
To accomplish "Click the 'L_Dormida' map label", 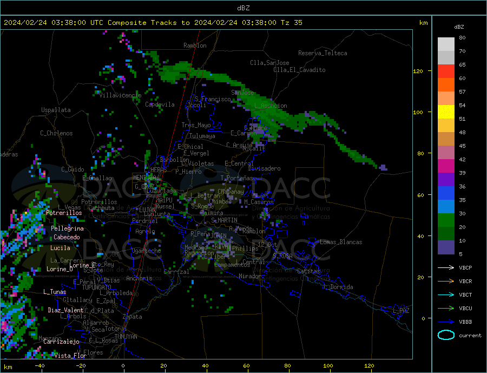I will tap(339, 287).
